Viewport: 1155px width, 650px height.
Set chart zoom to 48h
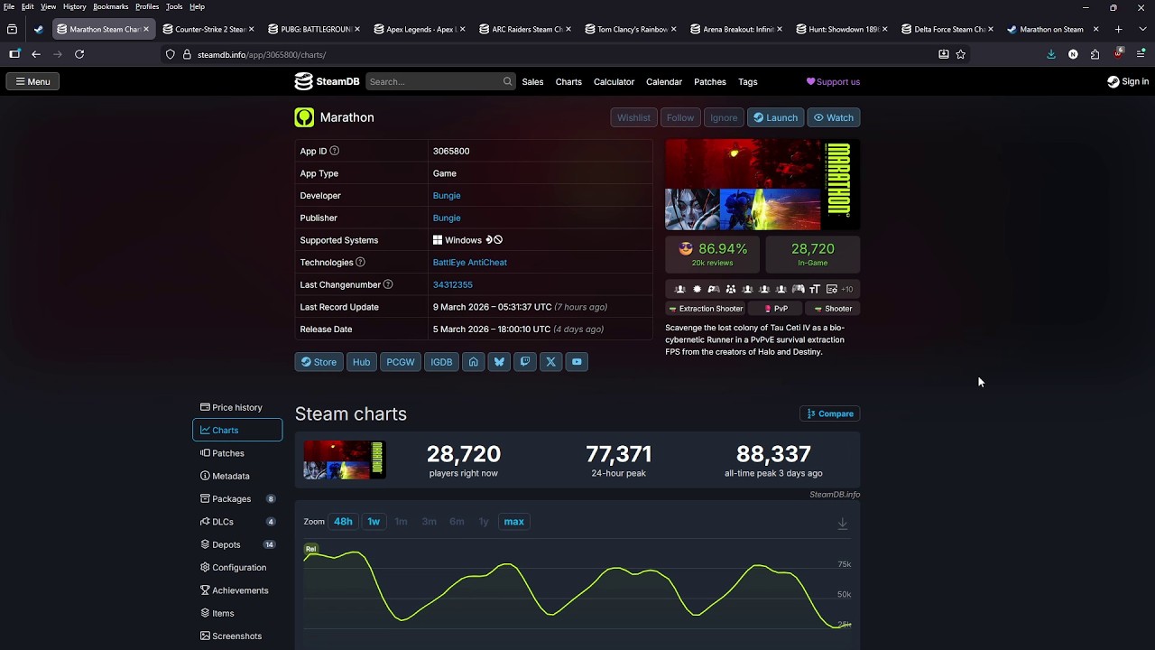pos(343,522)
